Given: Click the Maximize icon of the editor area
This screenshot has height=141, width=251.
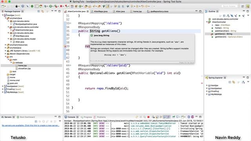Looking at the screenshot, I should (x=200, y=11).
